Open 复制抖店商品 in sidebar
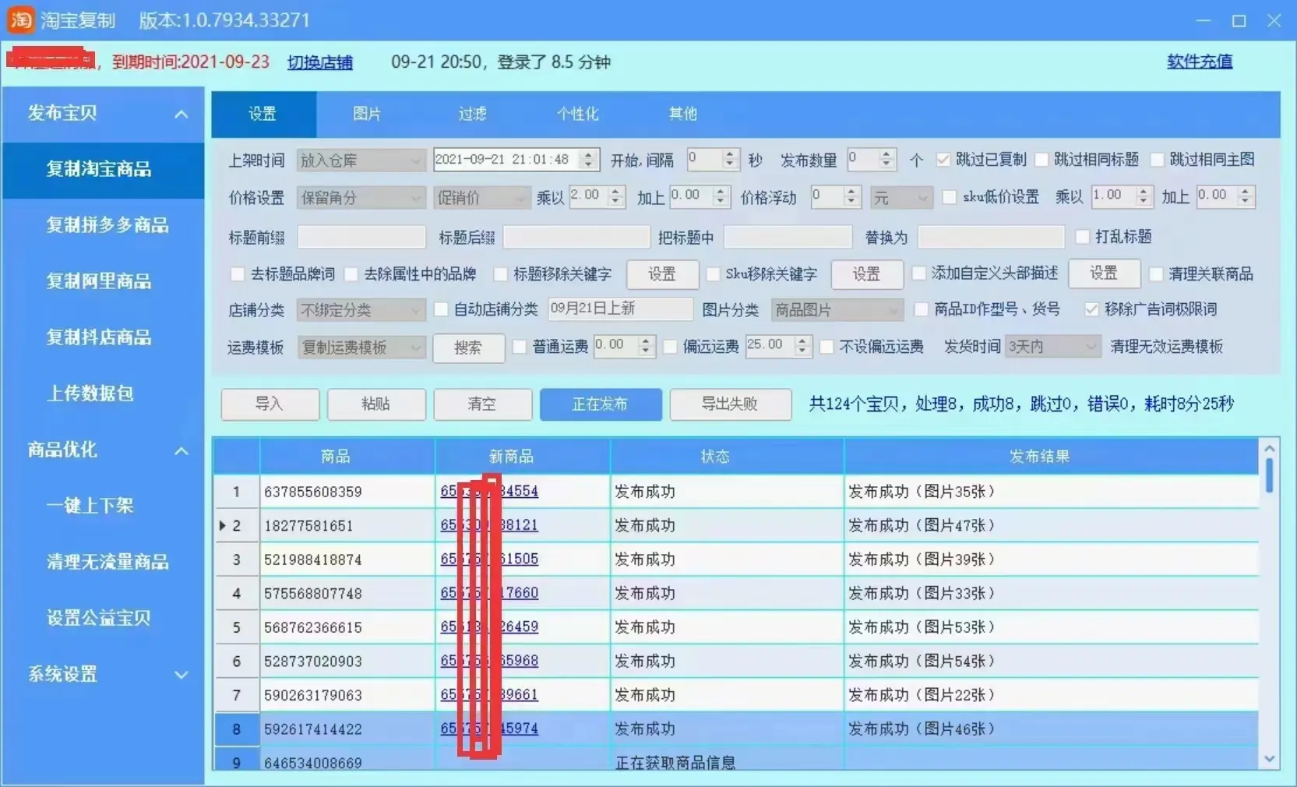Image resolution: width=1297 pixels, height=787 pixels. (99, 337)
